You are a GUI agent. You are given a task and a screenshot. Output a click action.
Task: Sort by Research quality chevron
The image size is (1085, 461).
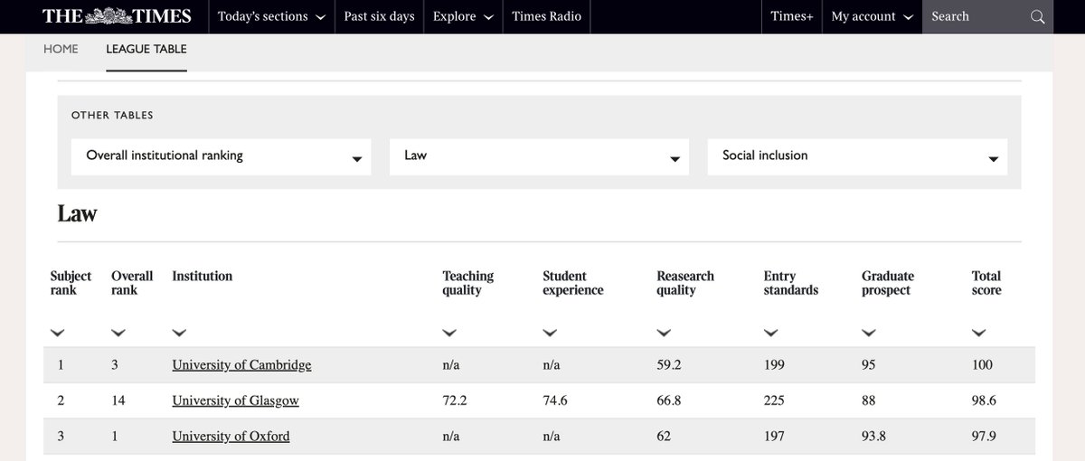[x=664, y=333]
